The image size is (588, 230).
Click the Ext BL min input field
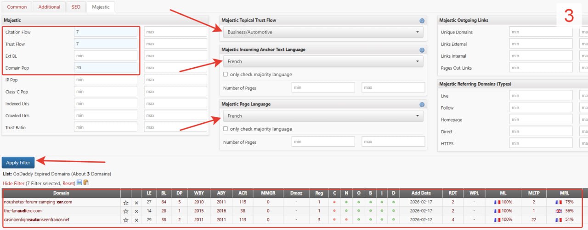click(106, 56)
